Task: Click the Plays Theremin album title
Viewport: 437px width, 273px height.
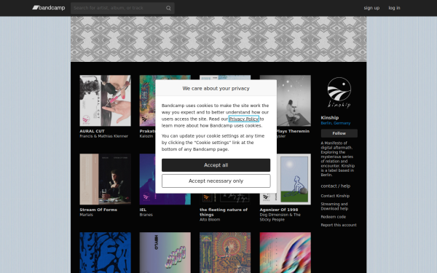Action: tap(293, 131)
